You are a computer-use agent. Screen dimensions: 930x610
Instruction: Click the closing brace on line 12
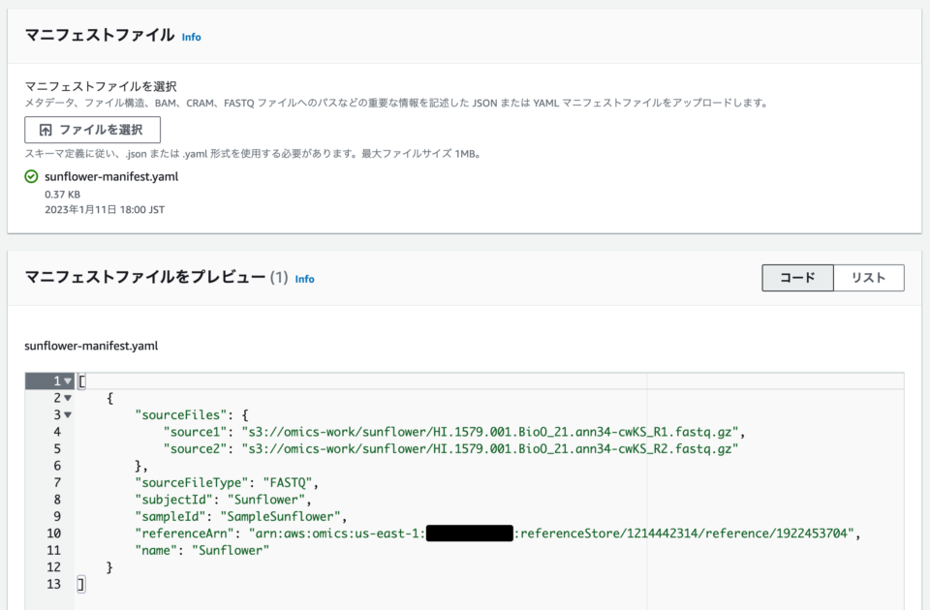[109, 567]
